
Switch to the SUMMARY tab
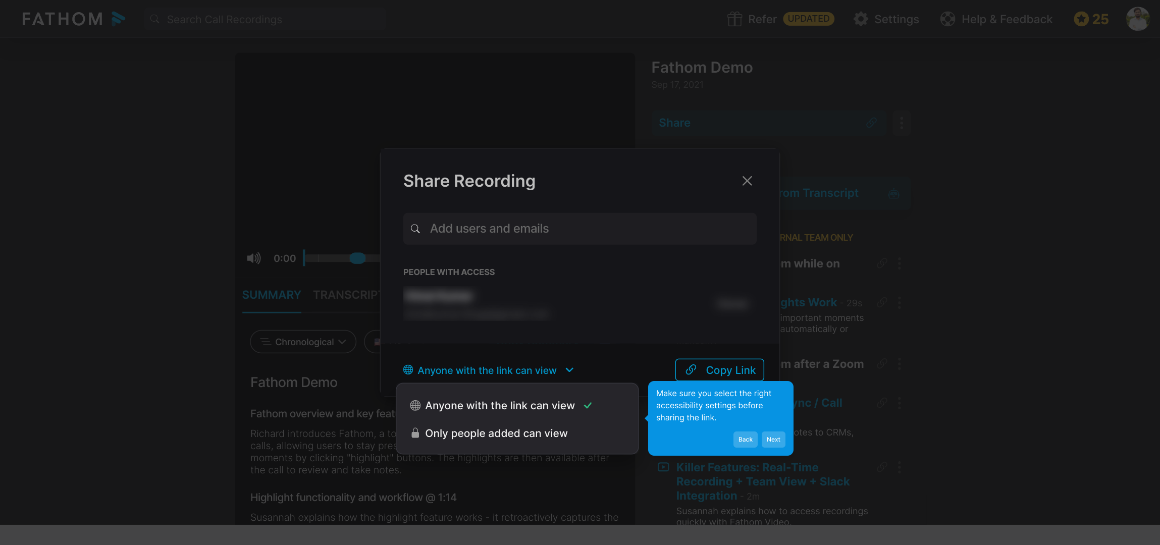[x=272, y=295]
